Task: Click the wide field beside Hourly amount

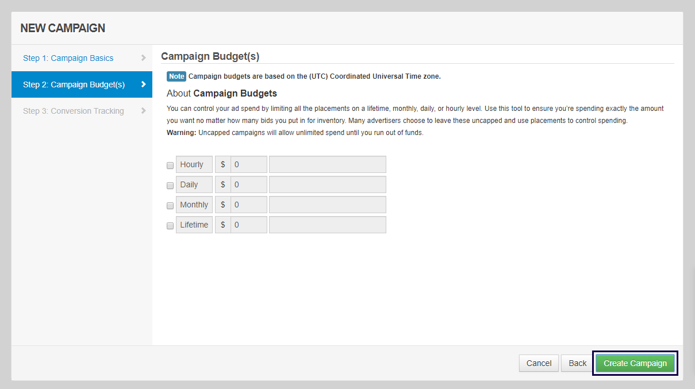Action: coord(327,164)
